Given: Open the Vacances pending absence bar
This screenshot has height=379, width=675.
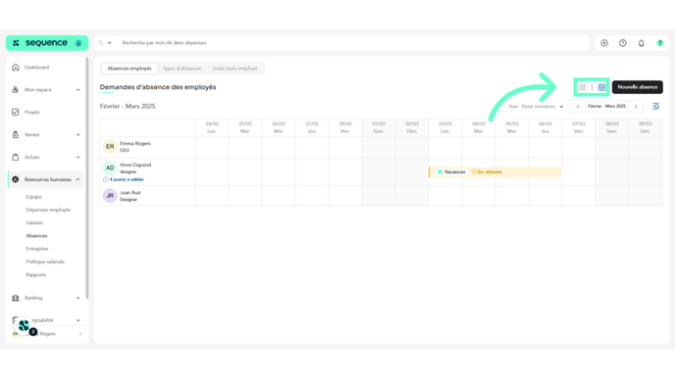Looking at the screenshot, I should pos(495,172).
